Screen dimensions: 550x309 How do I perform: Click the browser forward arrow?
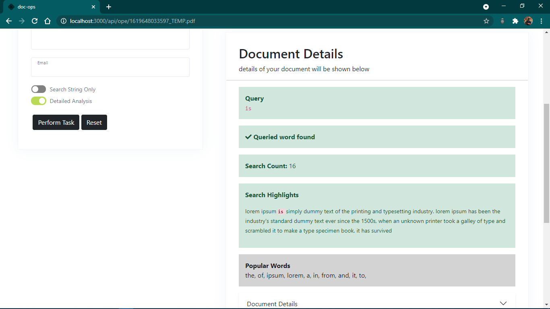22,21
